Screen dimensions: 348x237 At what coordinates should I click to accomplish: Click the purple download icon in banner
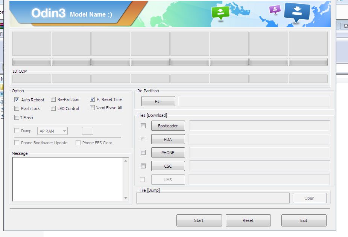[275, 9]
